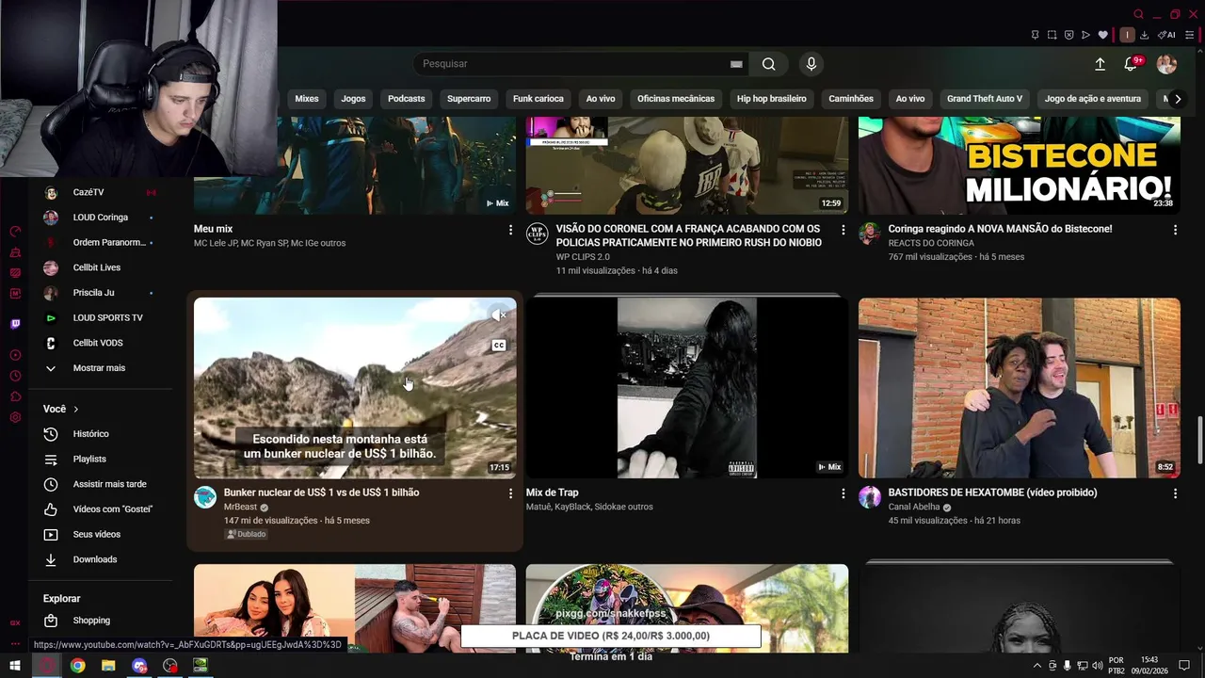Open the ad blocker shield icon
The height and width of the screenshot is (678, 1205).
pos(1068,35)
